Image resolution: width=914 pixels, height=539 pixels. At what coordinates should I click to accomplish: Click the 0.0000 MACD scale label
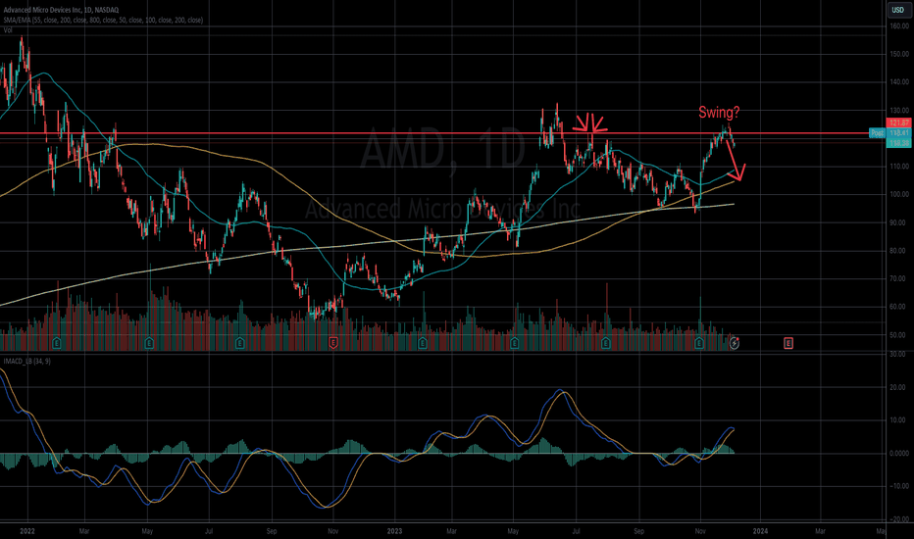899,454
